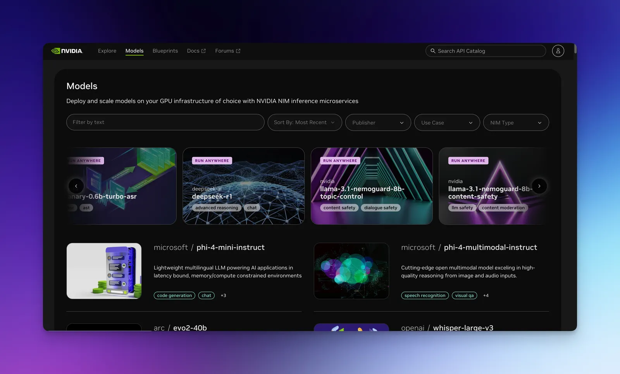The height and width of the screenshot is (374, 620).
Task: Open Docs external link in navigation
Action: click(196, 51)
